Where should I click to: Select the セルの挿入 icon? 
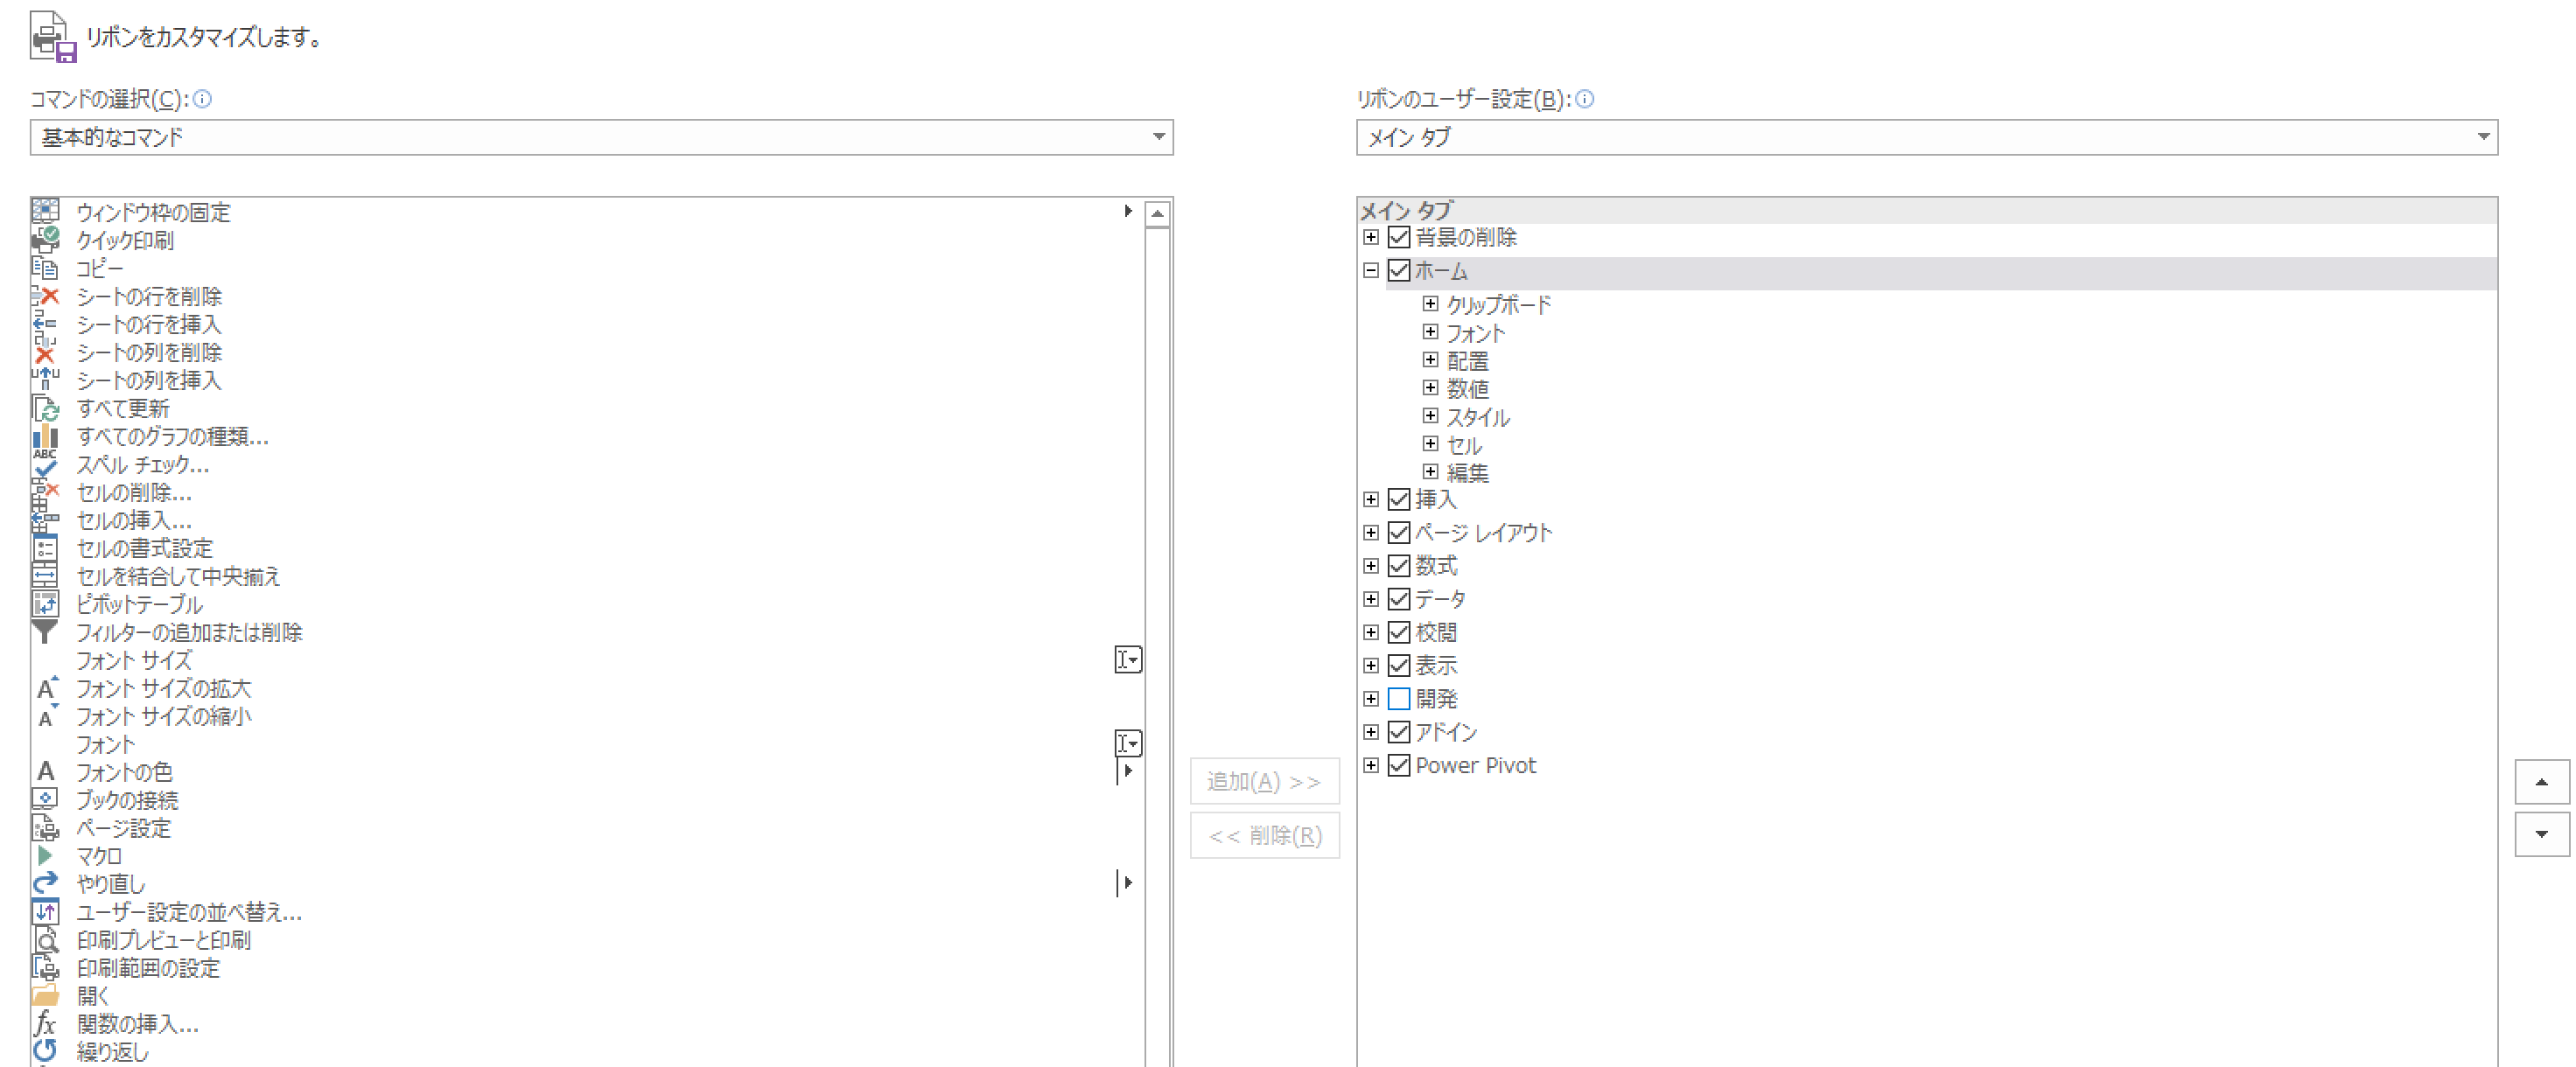(x=45, y=520)
